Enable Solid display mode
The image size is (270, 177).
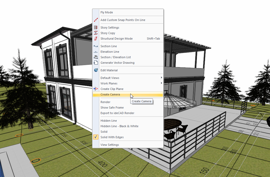coord(104,132)
